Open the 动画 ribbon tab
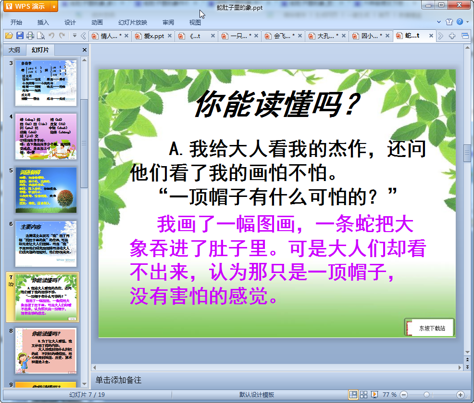This screenshot has width=474, height=403. coord(97,23)
